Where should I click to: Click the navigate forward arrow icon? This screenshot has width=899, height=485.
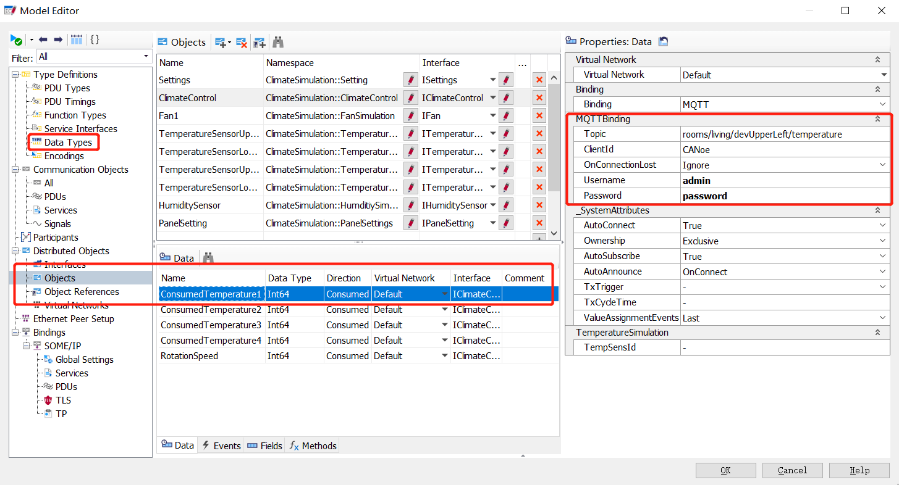click(x=58, y=39)
